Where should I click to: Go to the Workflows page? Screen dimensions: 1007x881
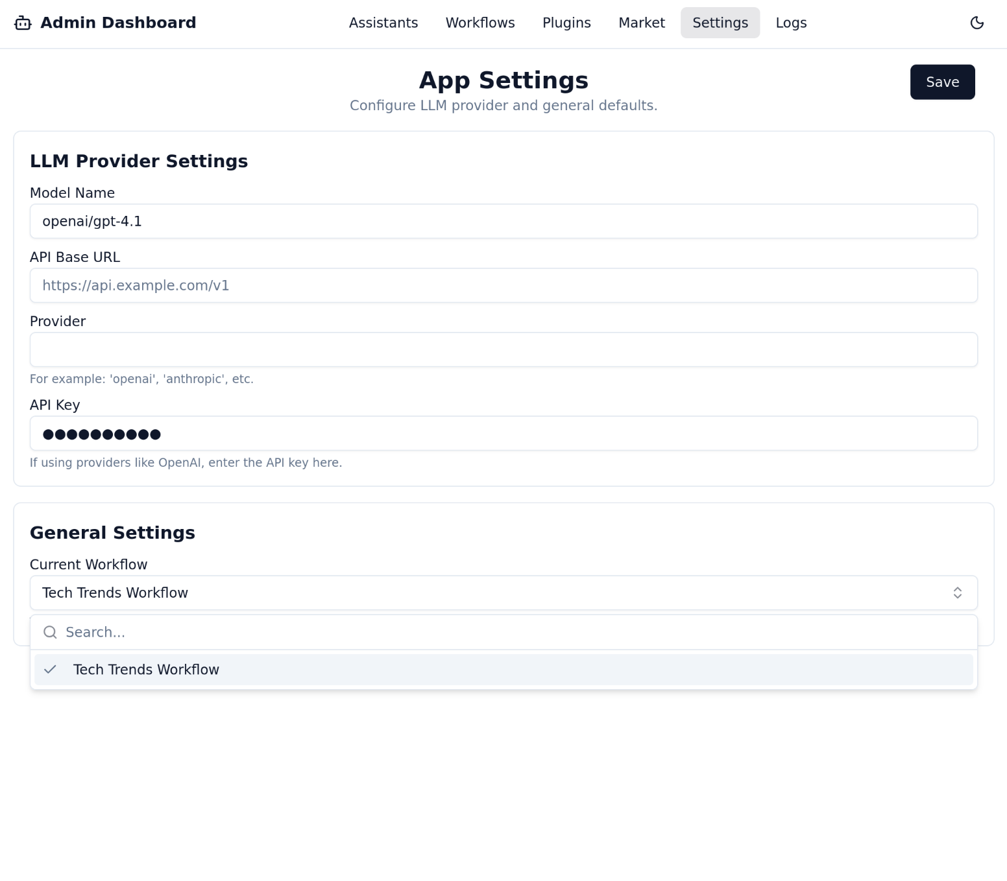tap(479, 23)
